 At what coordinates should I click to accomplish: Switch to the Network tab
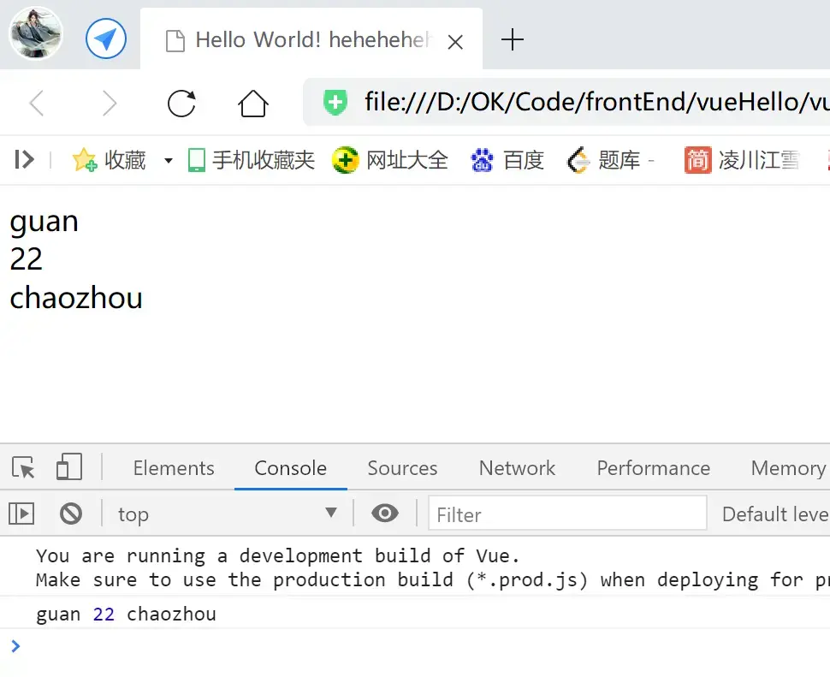click(x=517, y=468)
